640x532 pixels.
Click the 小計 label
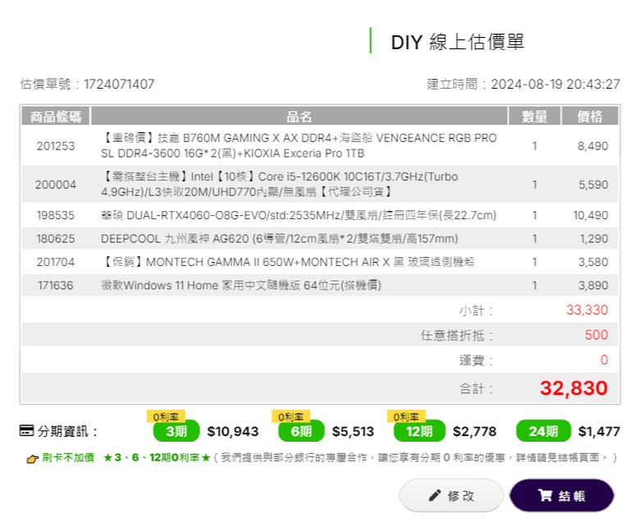point(476,310)
